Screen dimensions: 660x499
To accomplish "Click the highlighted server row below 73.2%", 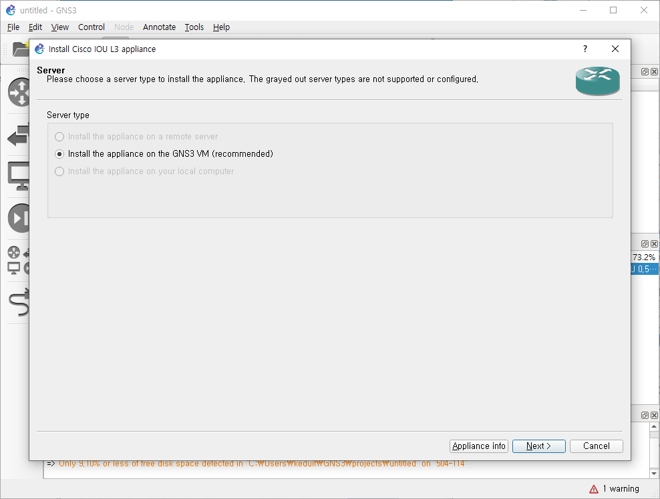I will point(644,269).
